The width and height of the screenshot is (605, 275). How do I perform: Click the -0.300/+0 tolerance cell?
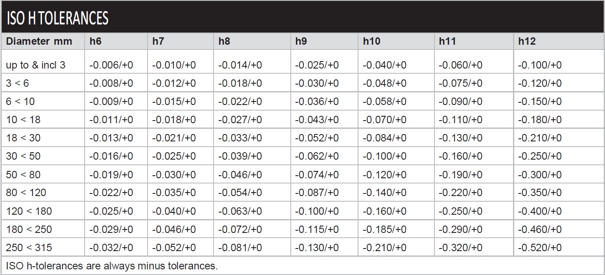point(540,175)
